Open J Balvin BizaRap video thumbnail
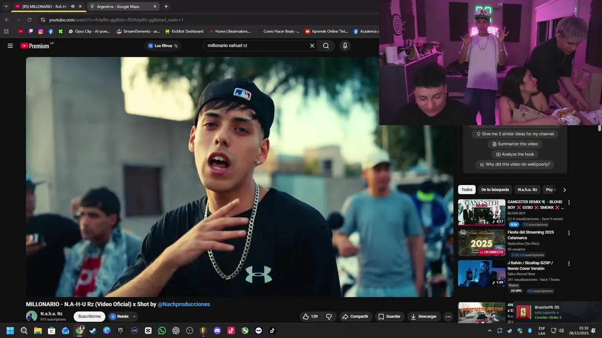Viewport: 602px width, 338px height. [482, 273]
